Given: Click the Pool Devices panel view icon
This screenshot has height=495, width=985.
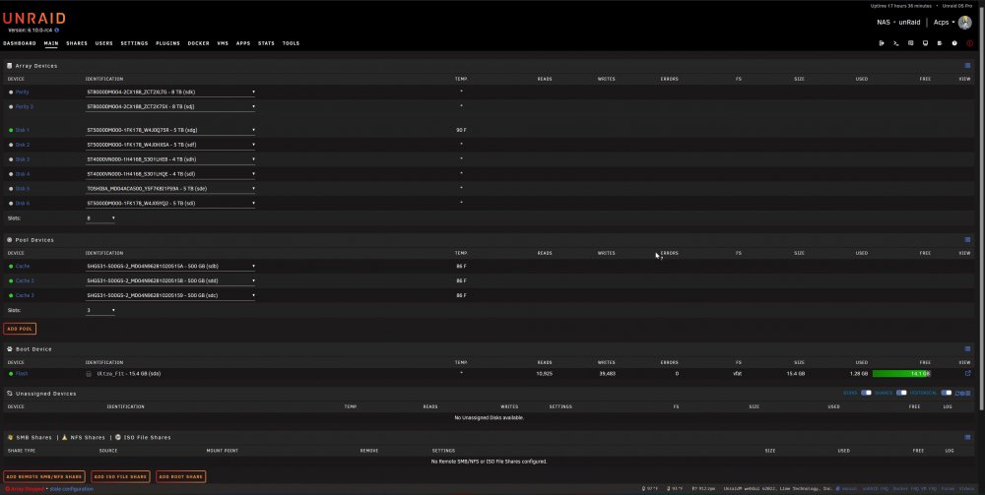Looking at the screenshot, I should pos(967,240).
